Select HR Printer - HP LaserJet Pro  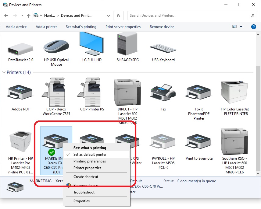click(20, 141)
